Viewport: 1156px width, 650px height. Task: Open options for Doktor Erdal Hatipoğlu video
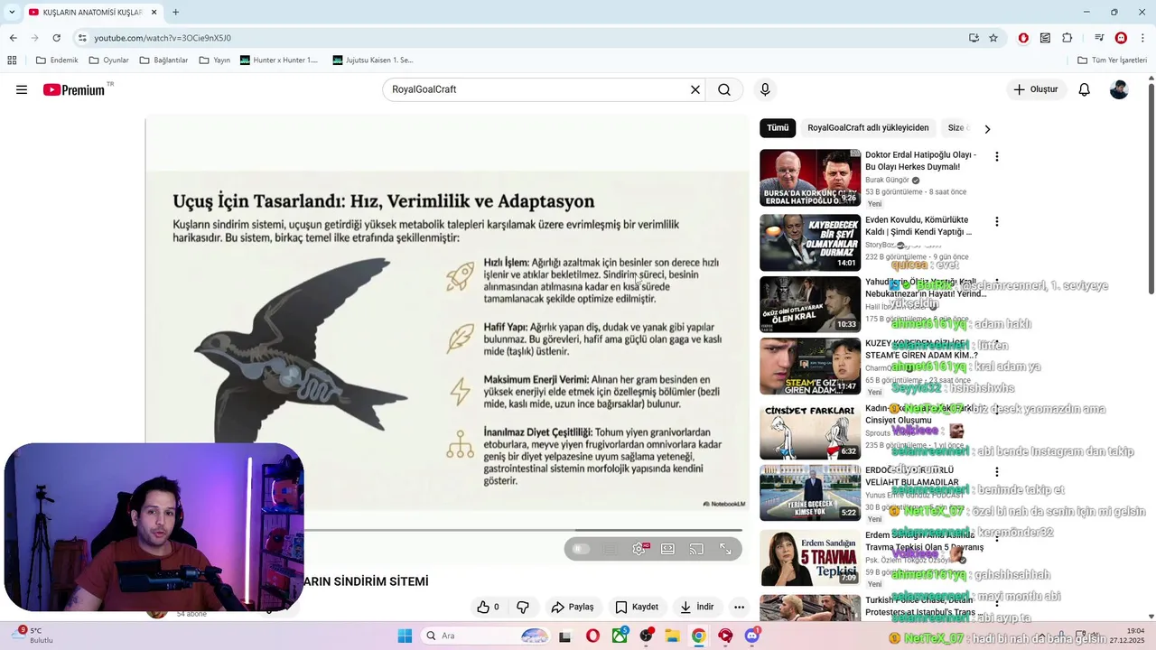click(x=997, y=157)
